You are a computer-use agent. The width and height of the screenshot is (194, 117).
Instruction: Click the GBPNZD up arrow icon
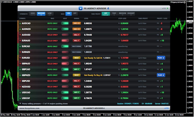pos(20,75)
